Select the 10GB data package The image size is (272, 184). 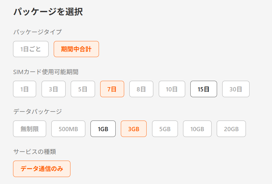click(197, 129)
